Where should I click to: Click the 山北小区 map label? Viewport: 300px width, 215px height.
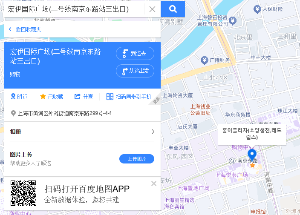point(216,77)
